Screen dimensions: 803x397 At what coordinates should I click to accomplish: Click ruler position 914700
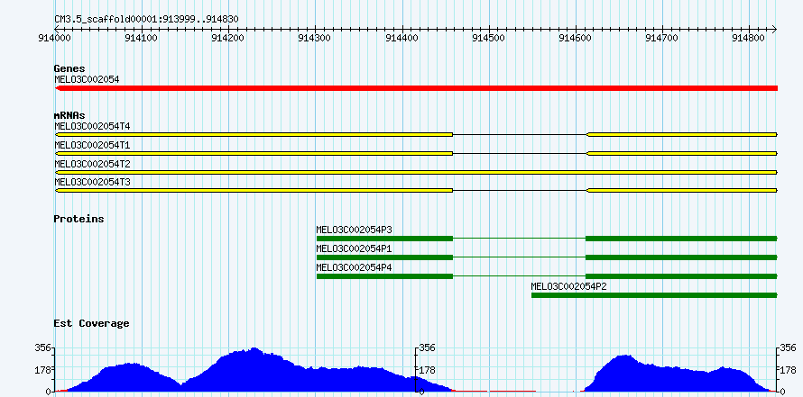click(x=663, y=38)
